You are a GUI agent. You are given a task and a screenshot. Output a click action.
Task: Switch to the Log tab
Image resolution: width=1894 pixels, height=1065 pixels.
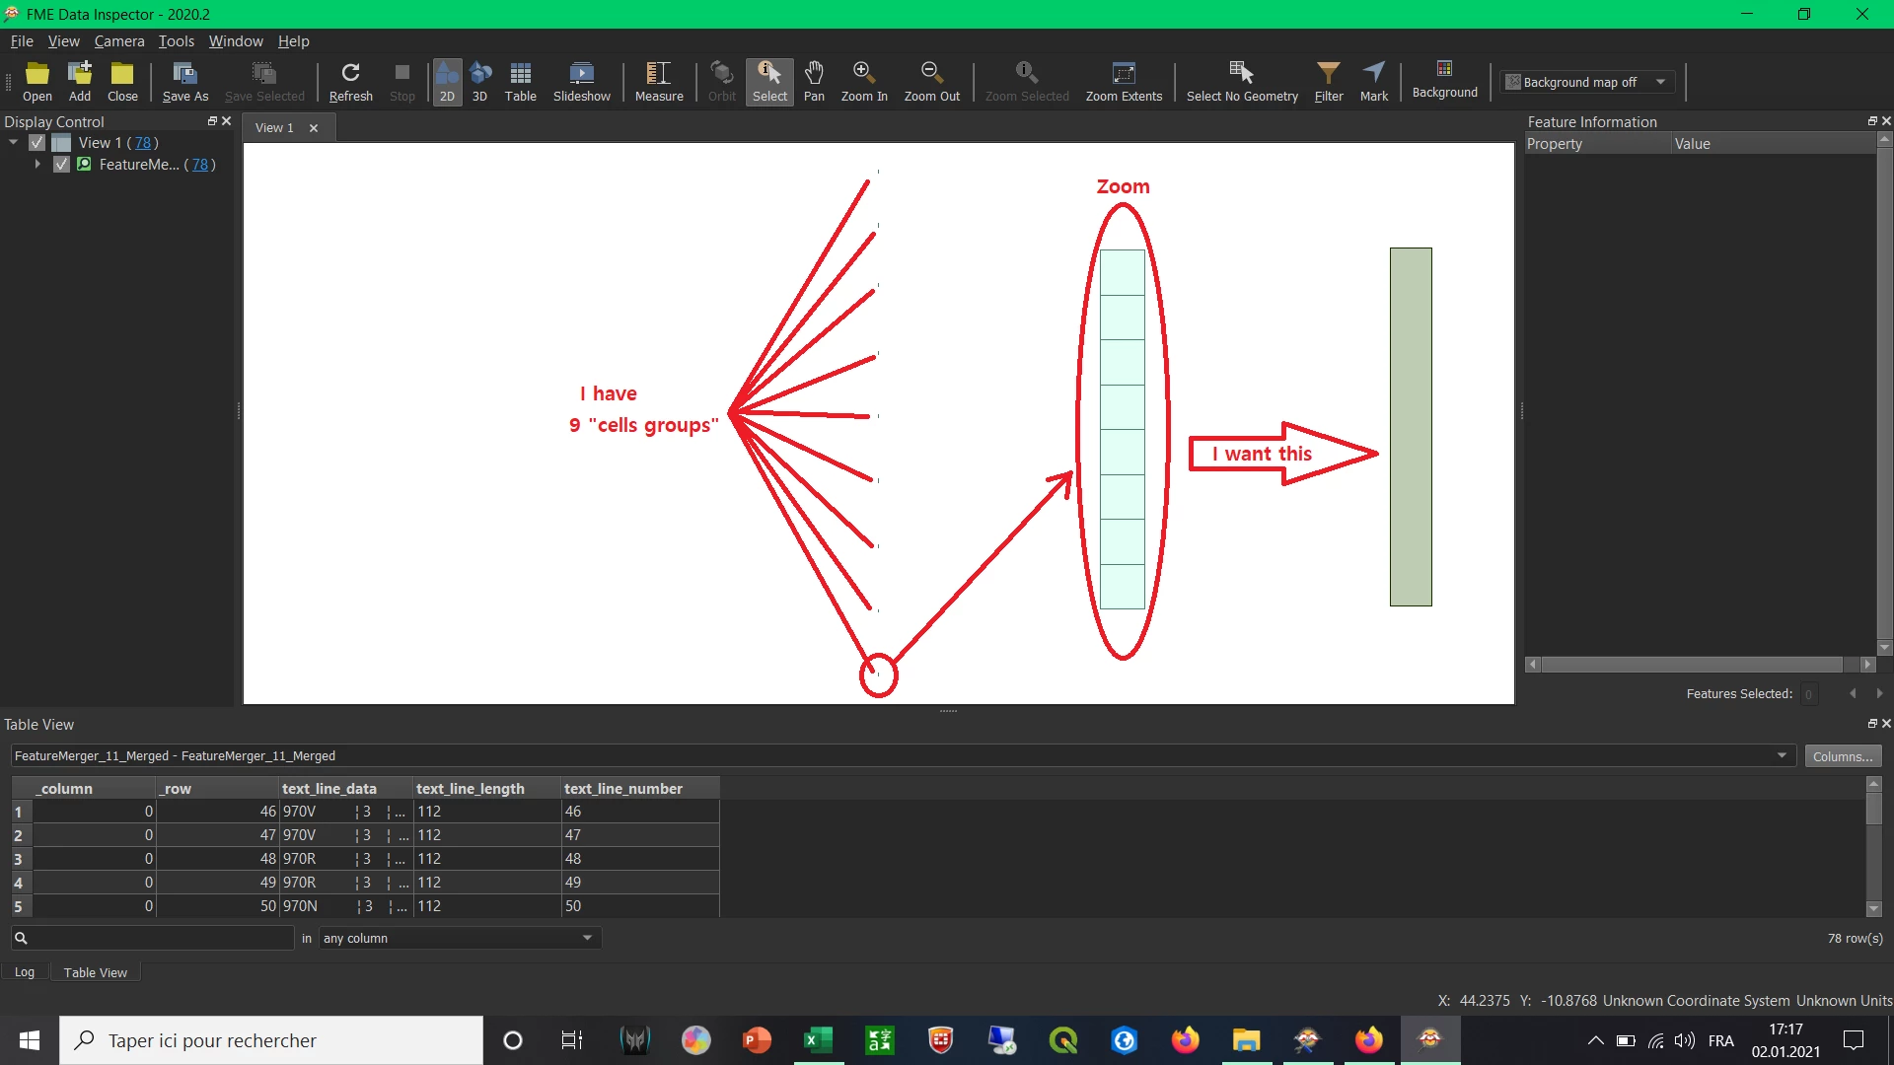25,972
